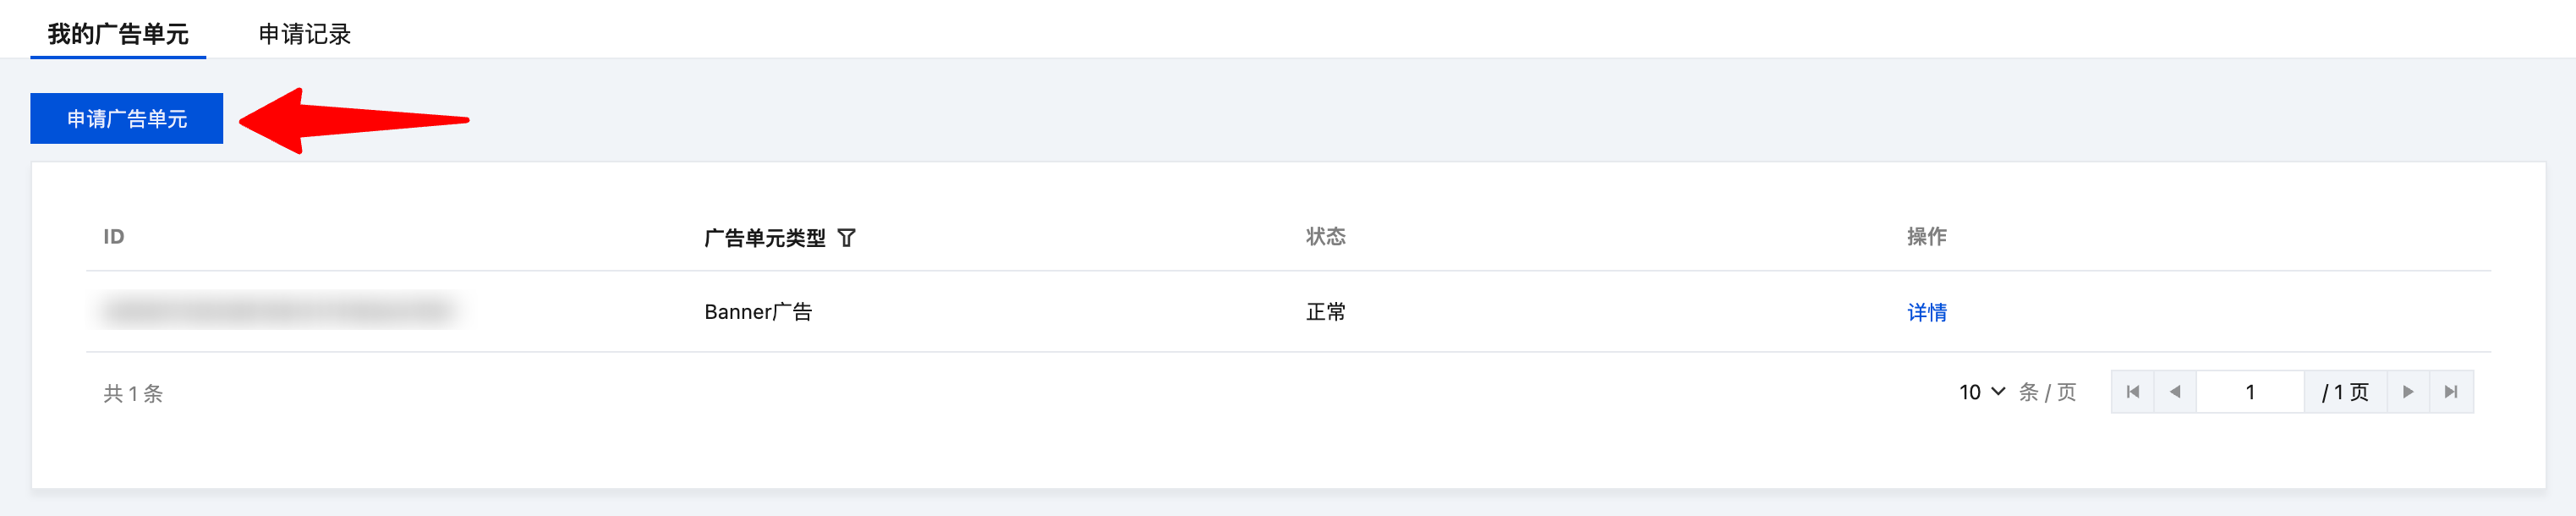Click the 共 1 条 total count text

click(x=133, y=393)
